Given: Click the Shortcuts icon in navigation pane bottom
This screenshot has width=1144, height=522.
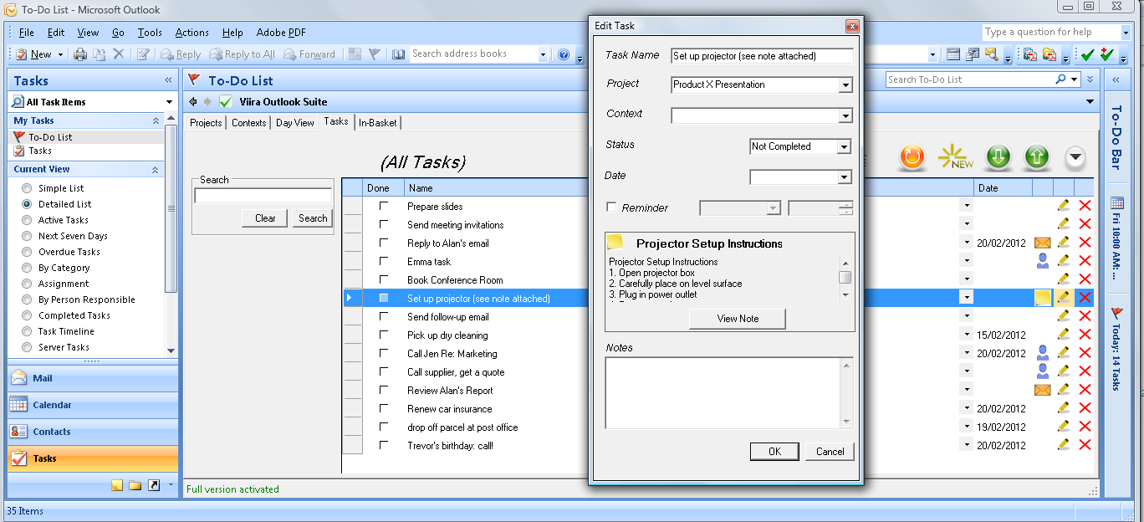Looking at the screenshot, I should click(153, 485).
